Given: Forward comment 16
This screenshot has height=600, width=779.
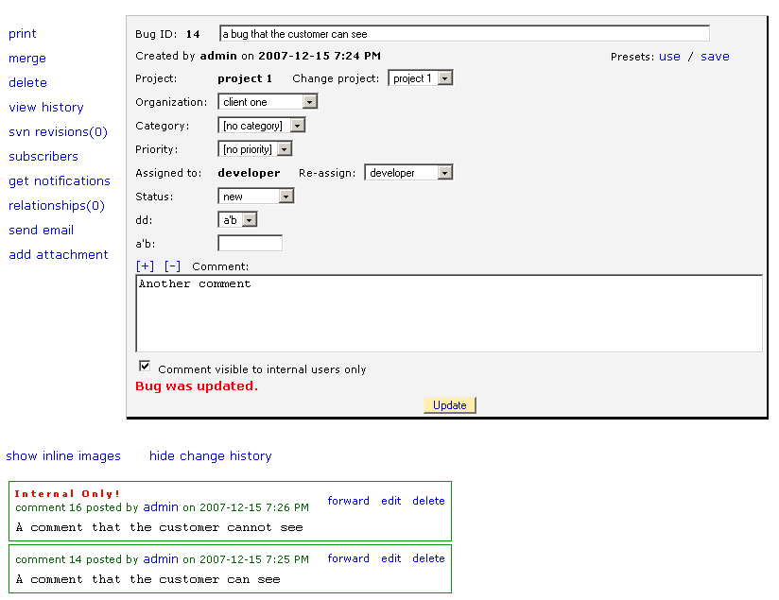Looking at the screenshot, I should click(x=348, y=501).
